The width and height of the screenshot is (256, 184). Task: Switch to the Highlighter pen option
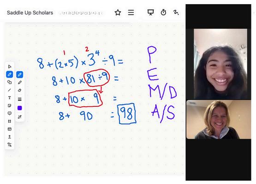coord(19,82)
